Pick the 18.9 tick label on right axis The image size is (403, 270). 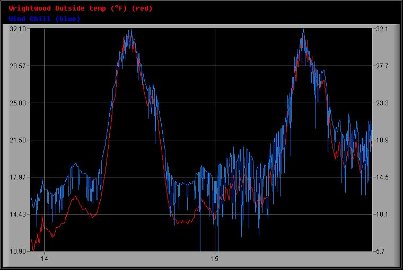[383, 140]
